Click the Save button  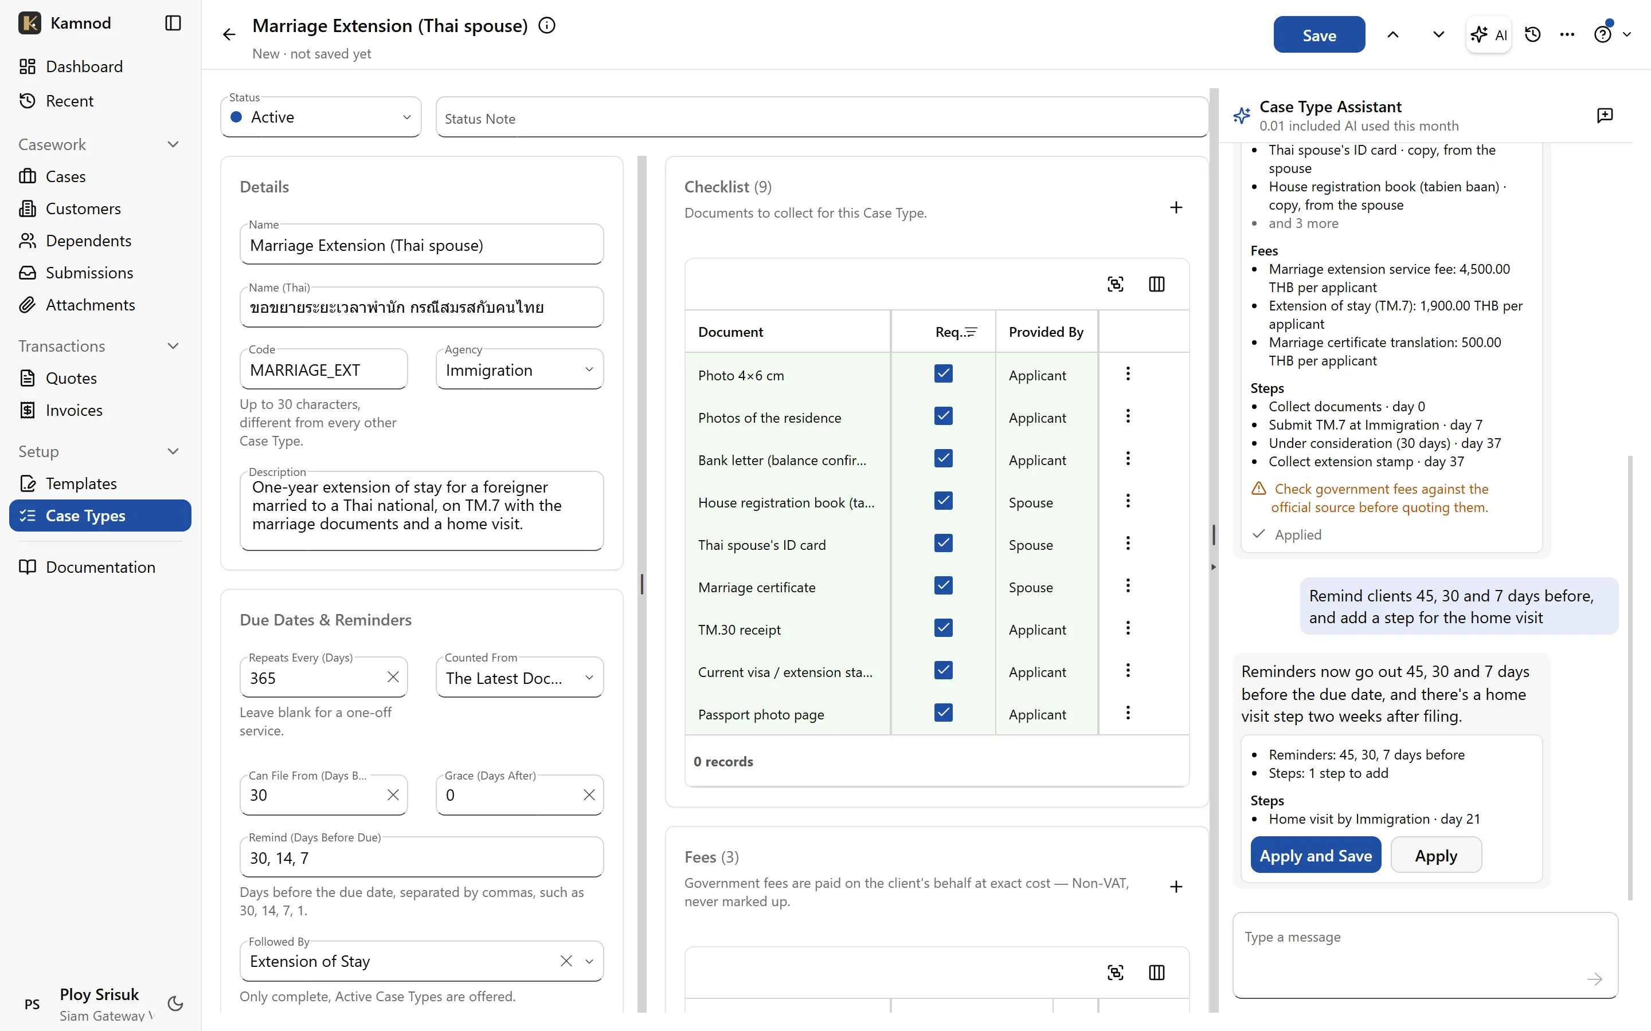click(x=1319, y=35)
